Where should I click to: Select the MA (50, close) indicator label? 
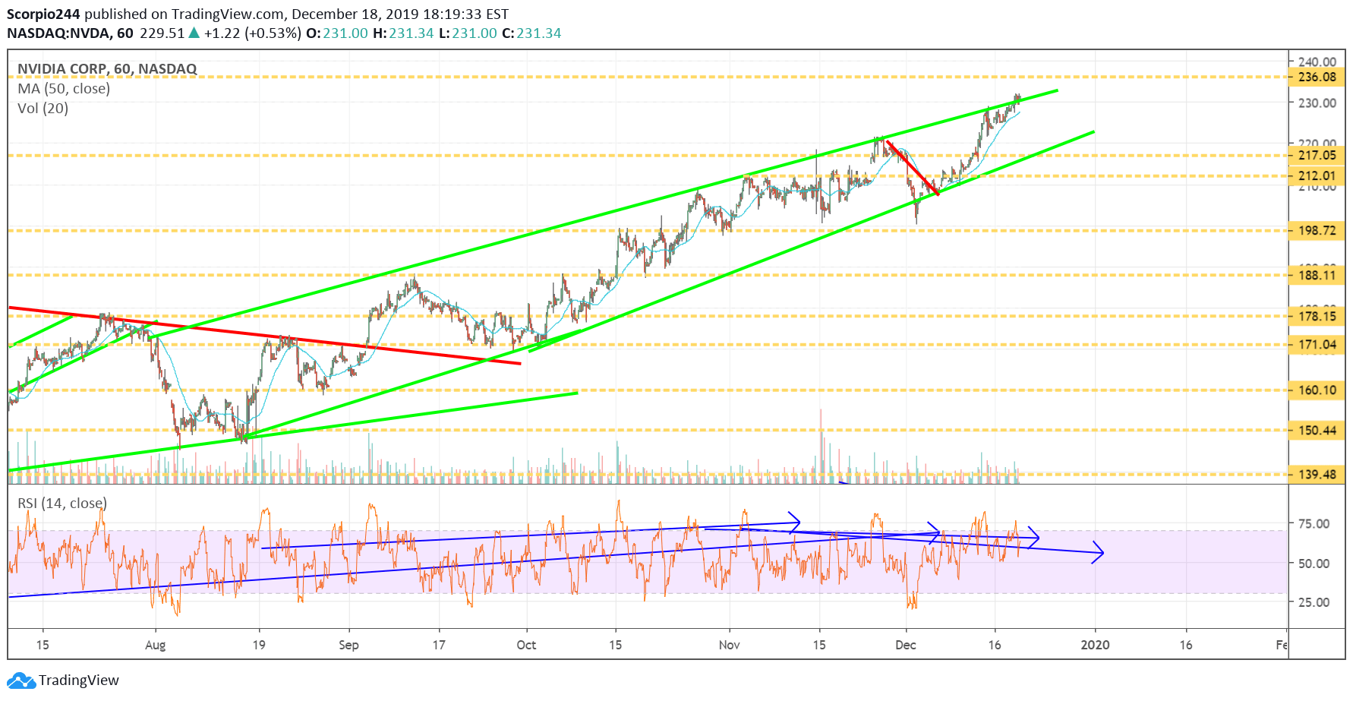tap(64, 89)
